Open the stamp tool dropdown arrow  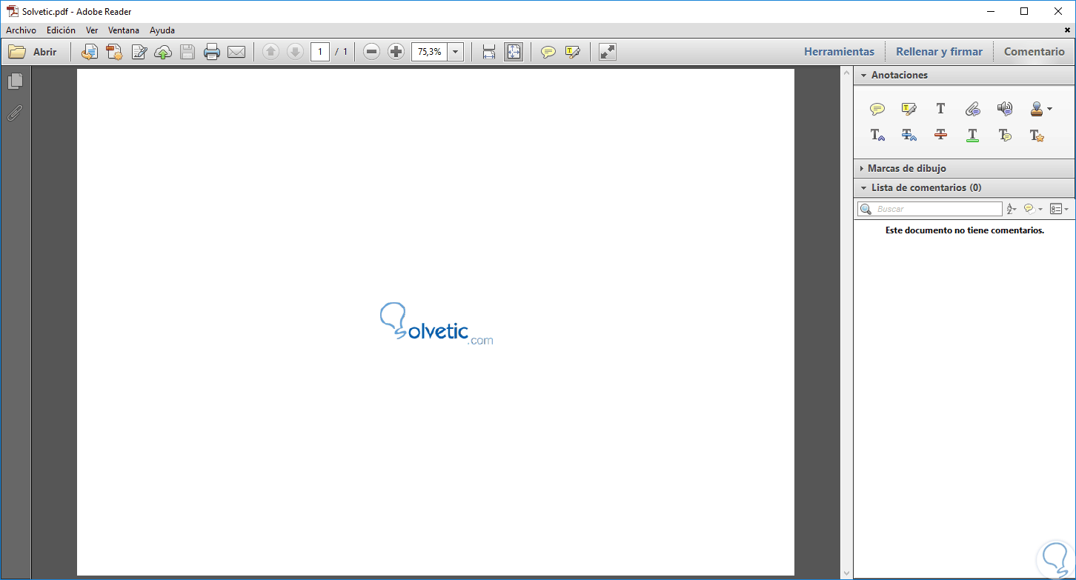(x=1049, y=109)
